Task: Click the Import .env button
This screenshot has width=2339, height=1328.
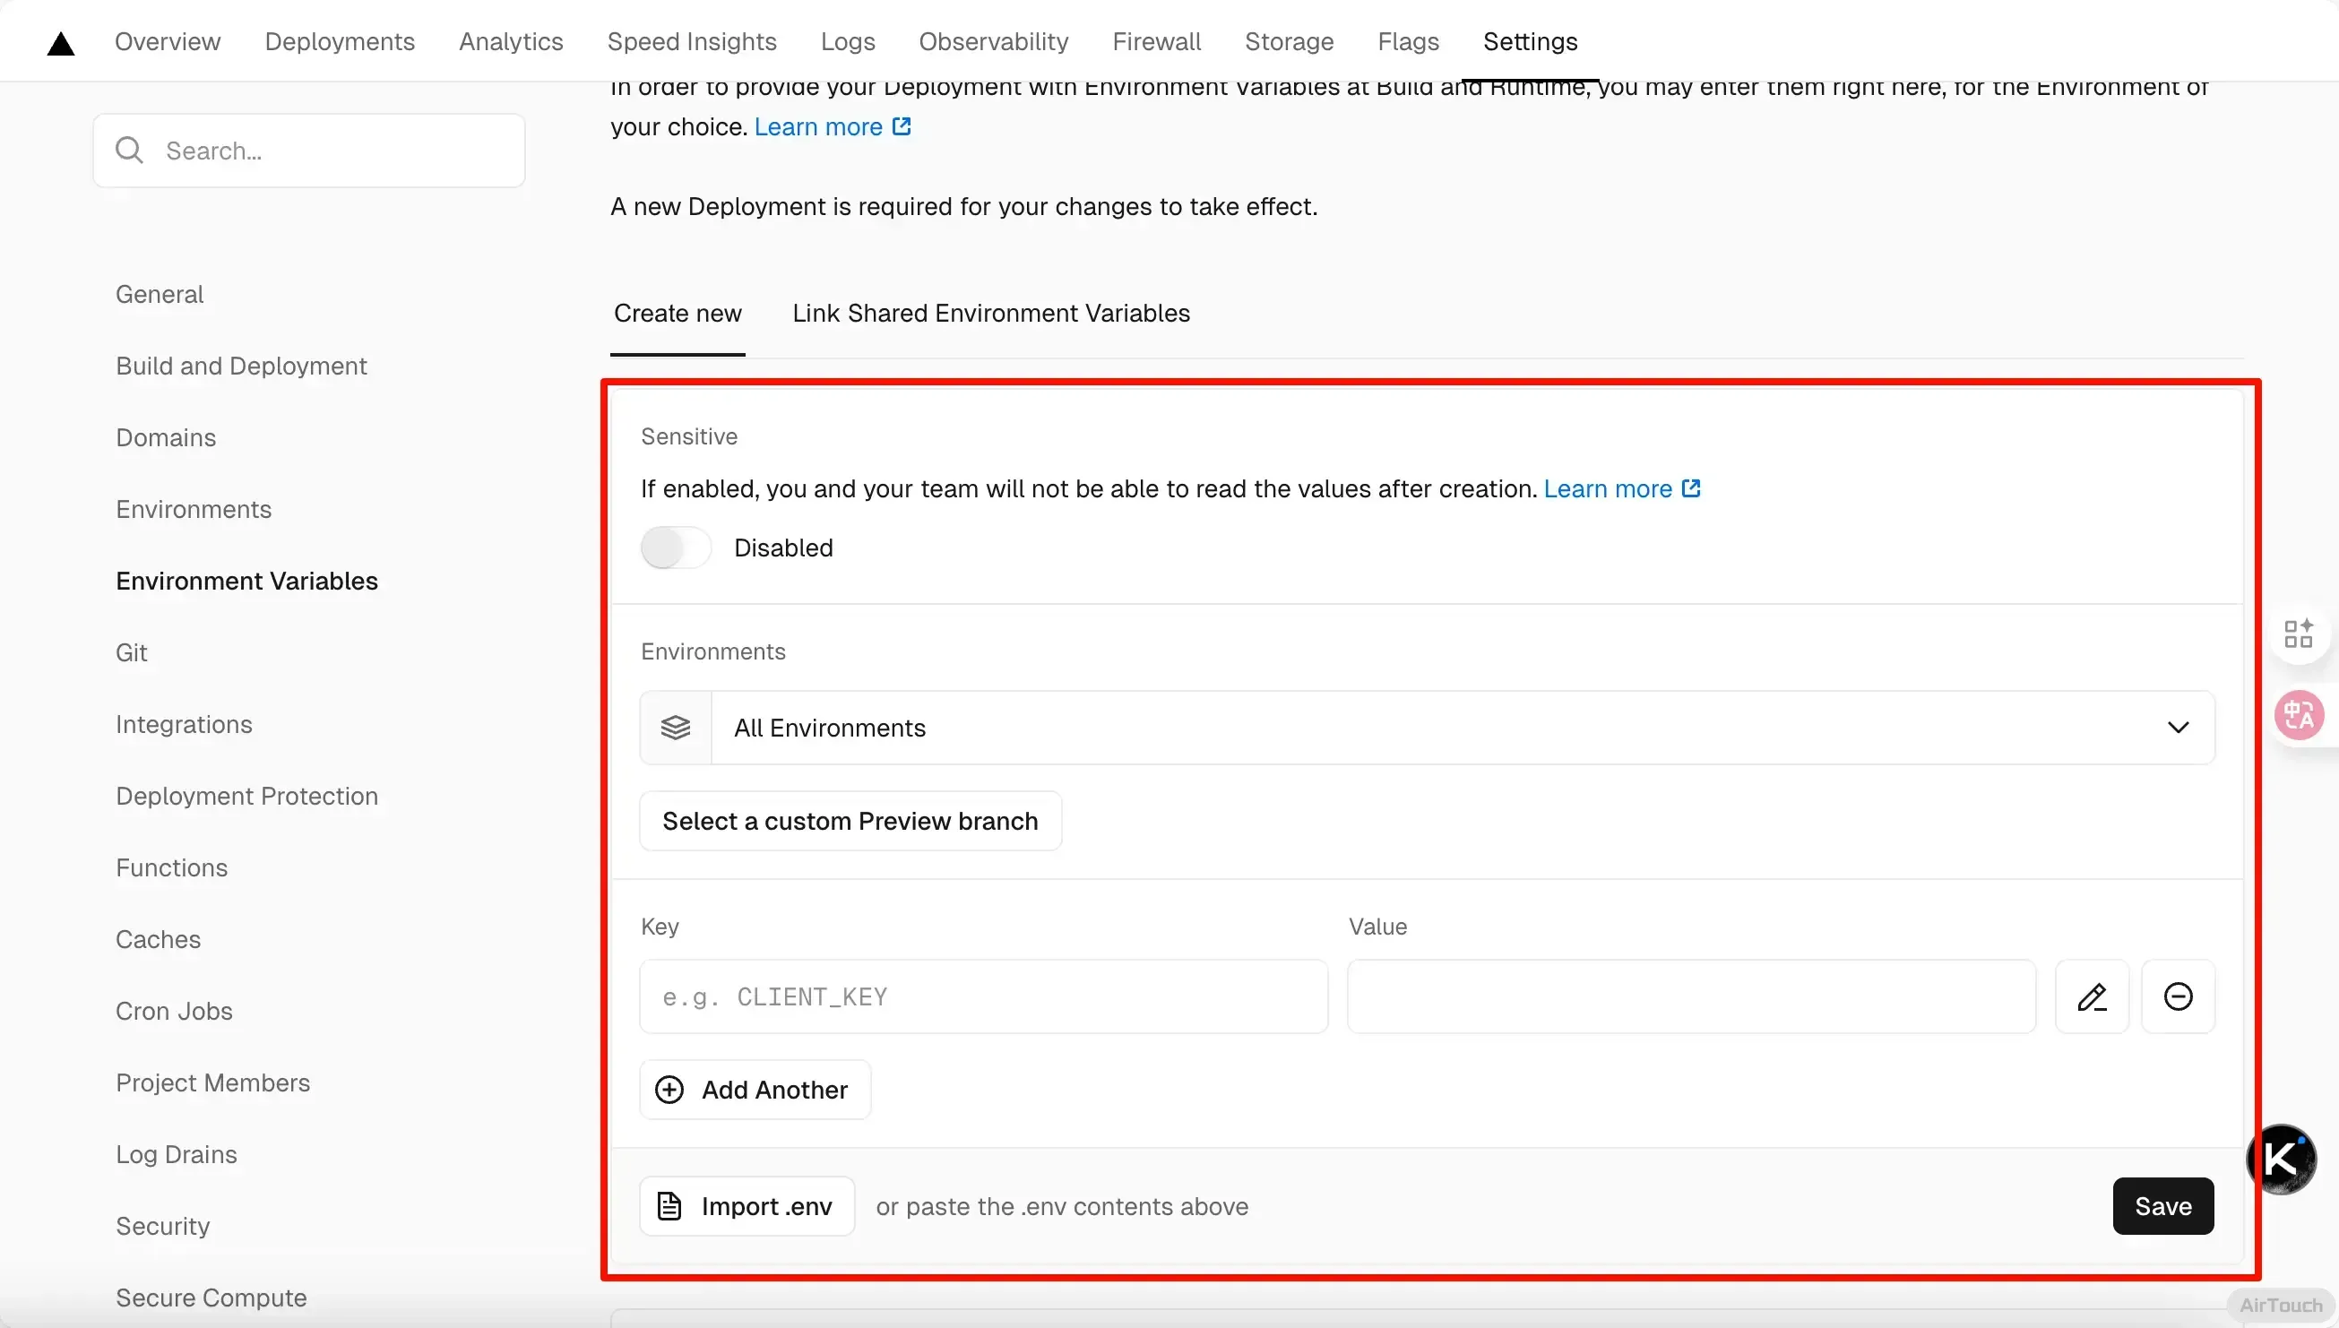Action: coord(747,1206)
